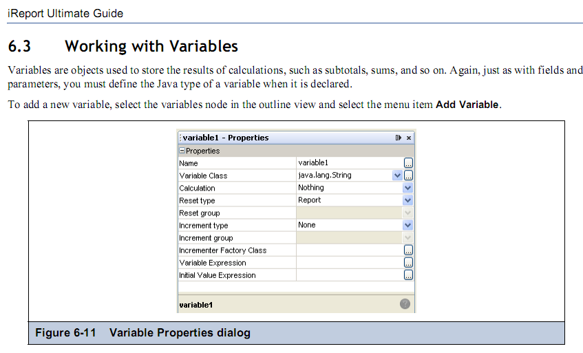Screen dimensions: 583x353
Task: Open the Initial Value Expression ellipsis editor
Action: 408,275
